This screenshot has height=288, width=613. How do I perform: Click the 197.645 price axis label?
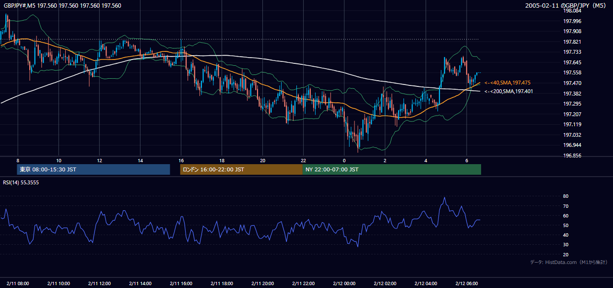pos(572,62)
